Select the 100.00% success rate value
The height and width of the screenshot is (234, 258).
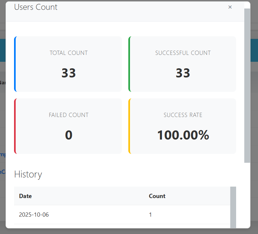[183, 135]
